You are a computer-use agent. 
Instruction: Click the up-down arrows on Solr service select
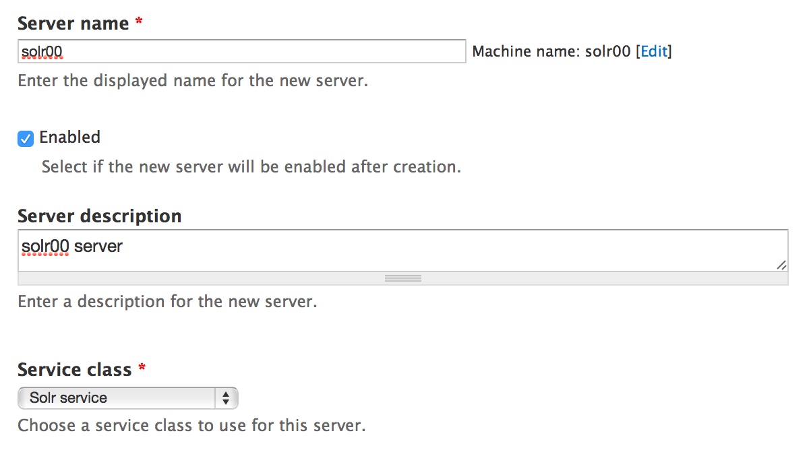tap(226, 398)
